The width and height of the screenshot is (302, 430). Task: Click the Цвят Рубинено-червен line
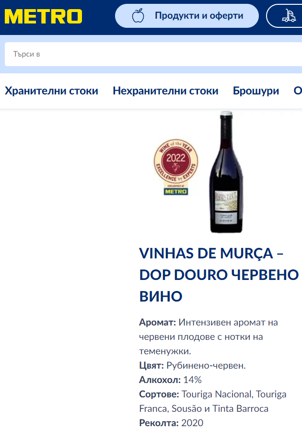point(192,366)
